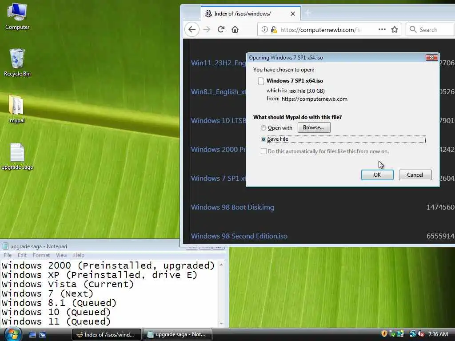Click Notepad scrollbar up arrow

pyautogui.click(x=221, y=265)
